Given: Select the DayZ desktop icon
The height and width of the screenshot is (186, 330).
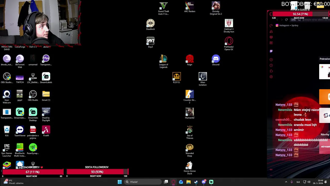Looking at the screenshot, I should pyautogui.click(x=150, y=42).
